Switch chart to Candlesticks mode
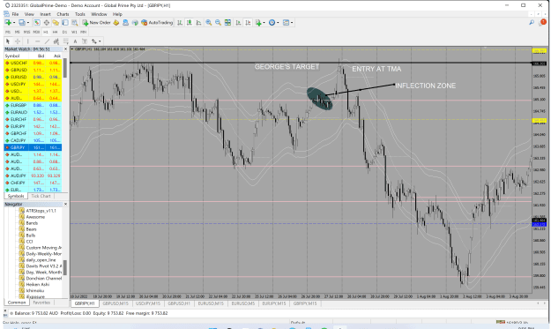The height and width of the screenshot is (329, 551). click(189, 23)
